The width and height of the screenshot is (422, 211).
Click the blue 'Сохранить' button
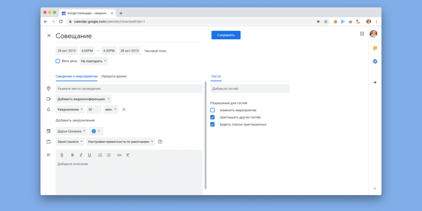click(x=226, y=35)
